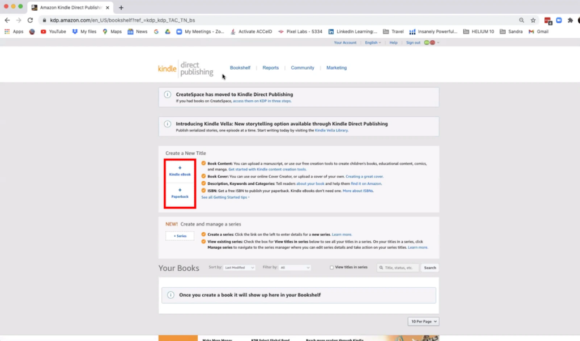580x341 pixels.
Task: Open the More about ISBNs link
Action: pyautogui.click(x=358, y=191)
